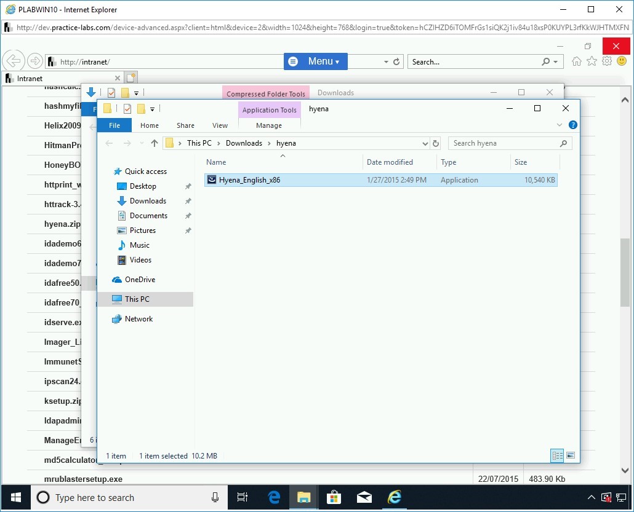Open the File menu in Explorer
634x512 pixels.
[x=114, y=125]
